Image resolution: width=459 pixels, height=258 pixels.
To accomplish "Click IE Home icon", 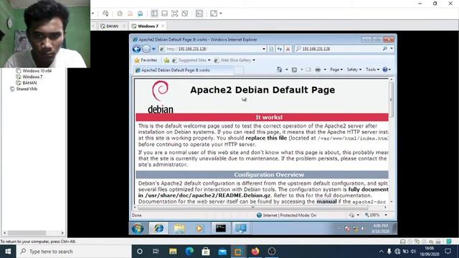I will [280, 70].
